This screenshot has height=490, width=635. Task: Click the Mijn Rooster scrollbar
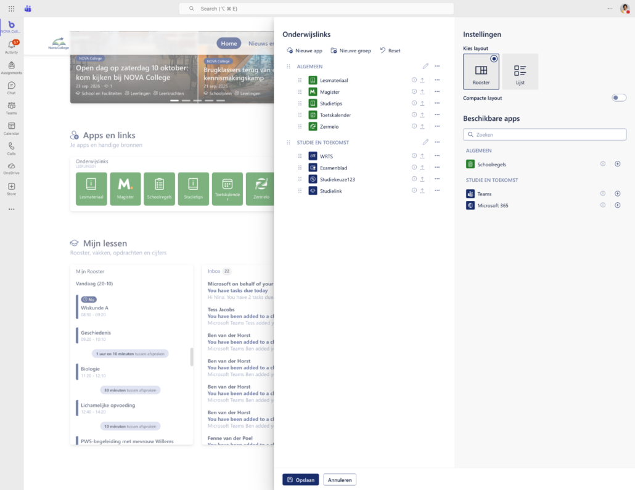pyautogui.click(x=192, y=357)
